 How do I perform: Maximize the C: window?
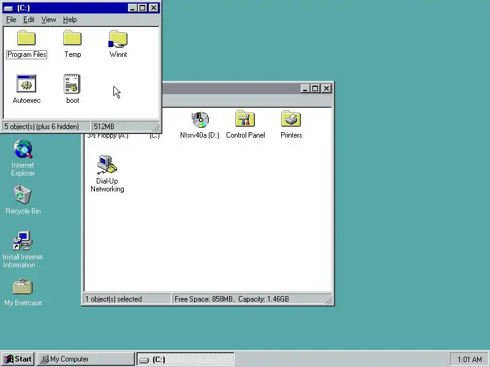point(143,8)
